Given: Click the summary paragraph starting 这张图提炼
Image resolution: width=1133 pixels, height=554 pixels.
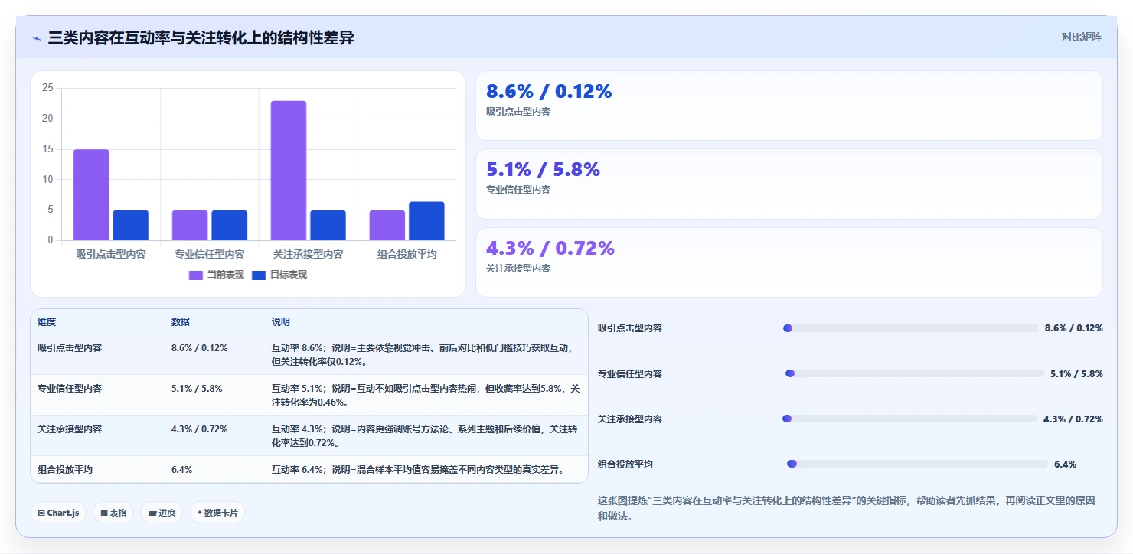Looking at the screenshot, I should tap(846, 508).
